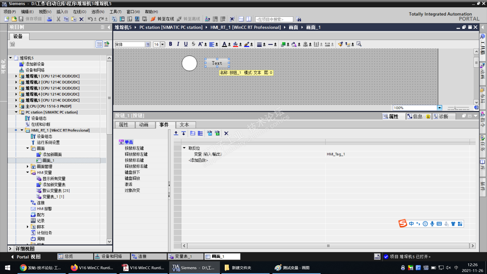The image size is (487, 274).
Task: Open the font size 16 dropdown
Action: click(x=163, y=44)
